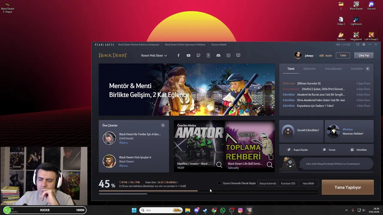Open the Twitch icon in launcher header
Screen dimensions: 383x215
click(x=198, y=55)
